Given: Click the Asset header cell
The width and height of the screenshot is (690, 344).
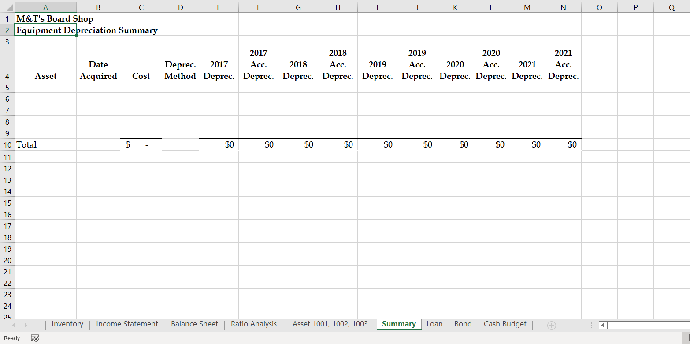Looking at the screenshot, I should 45,64.
